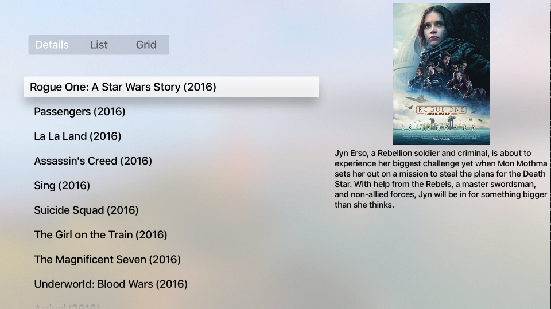Open Assassin's Creed (2016)

93,161
